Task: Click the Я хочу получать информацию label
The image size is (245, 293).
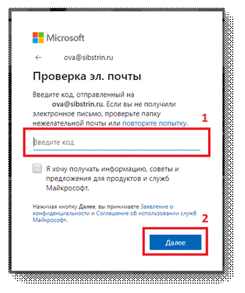Action: tap(112, 179)
